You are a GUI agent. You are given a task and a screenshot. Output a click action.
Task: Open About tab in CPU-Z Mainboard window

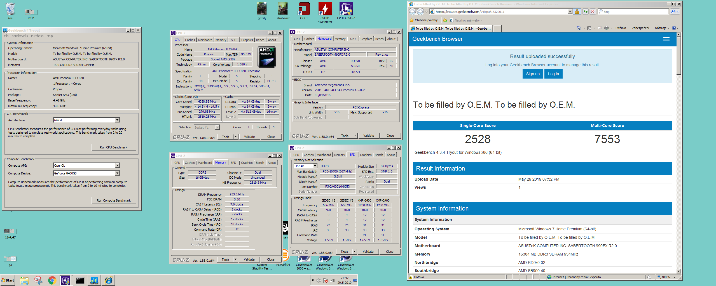391,39
